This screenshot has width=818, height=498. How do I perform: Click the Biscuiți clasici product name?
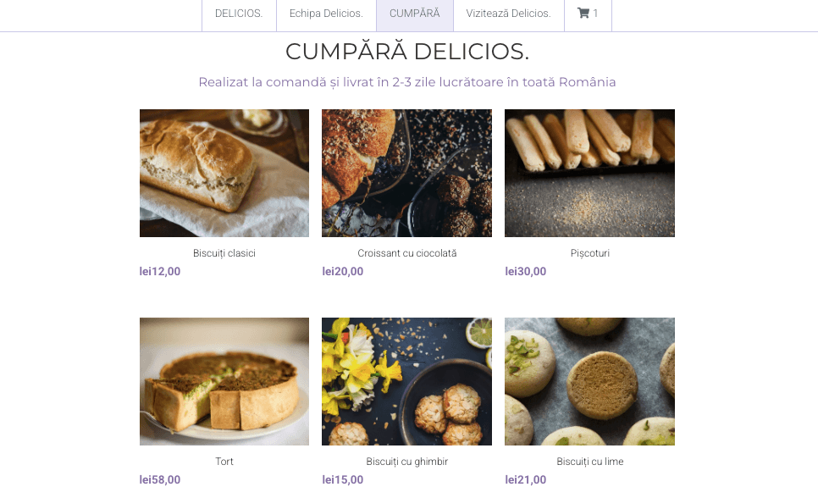(224, 253)
